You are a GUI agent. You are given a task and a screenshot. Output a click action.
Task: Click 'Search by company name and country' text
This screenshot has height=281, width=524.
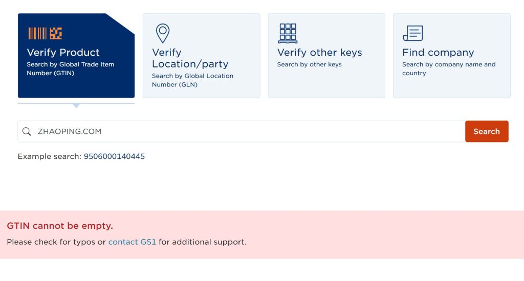[x=449, y=69]
